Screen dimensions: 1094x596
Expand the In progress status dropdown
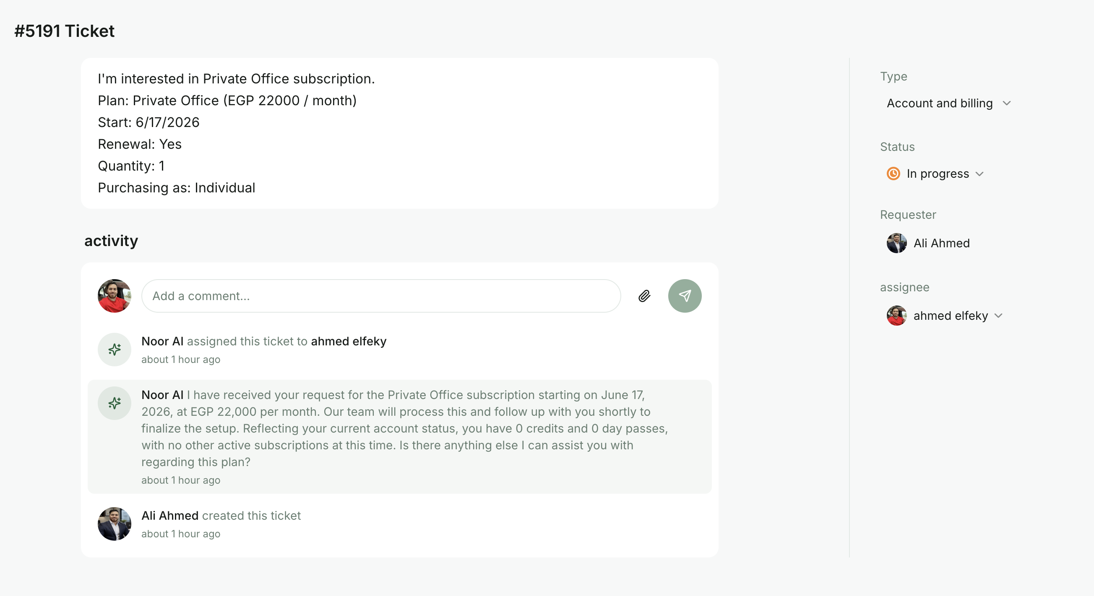[935, 174]
